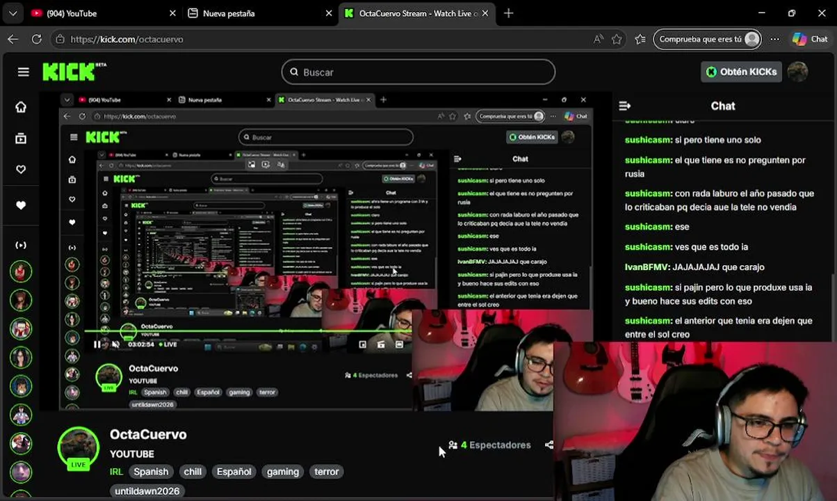This screenshot has width=837, height=501.
Task: Reload the page with refresh icon
Action: coord(37,39)
